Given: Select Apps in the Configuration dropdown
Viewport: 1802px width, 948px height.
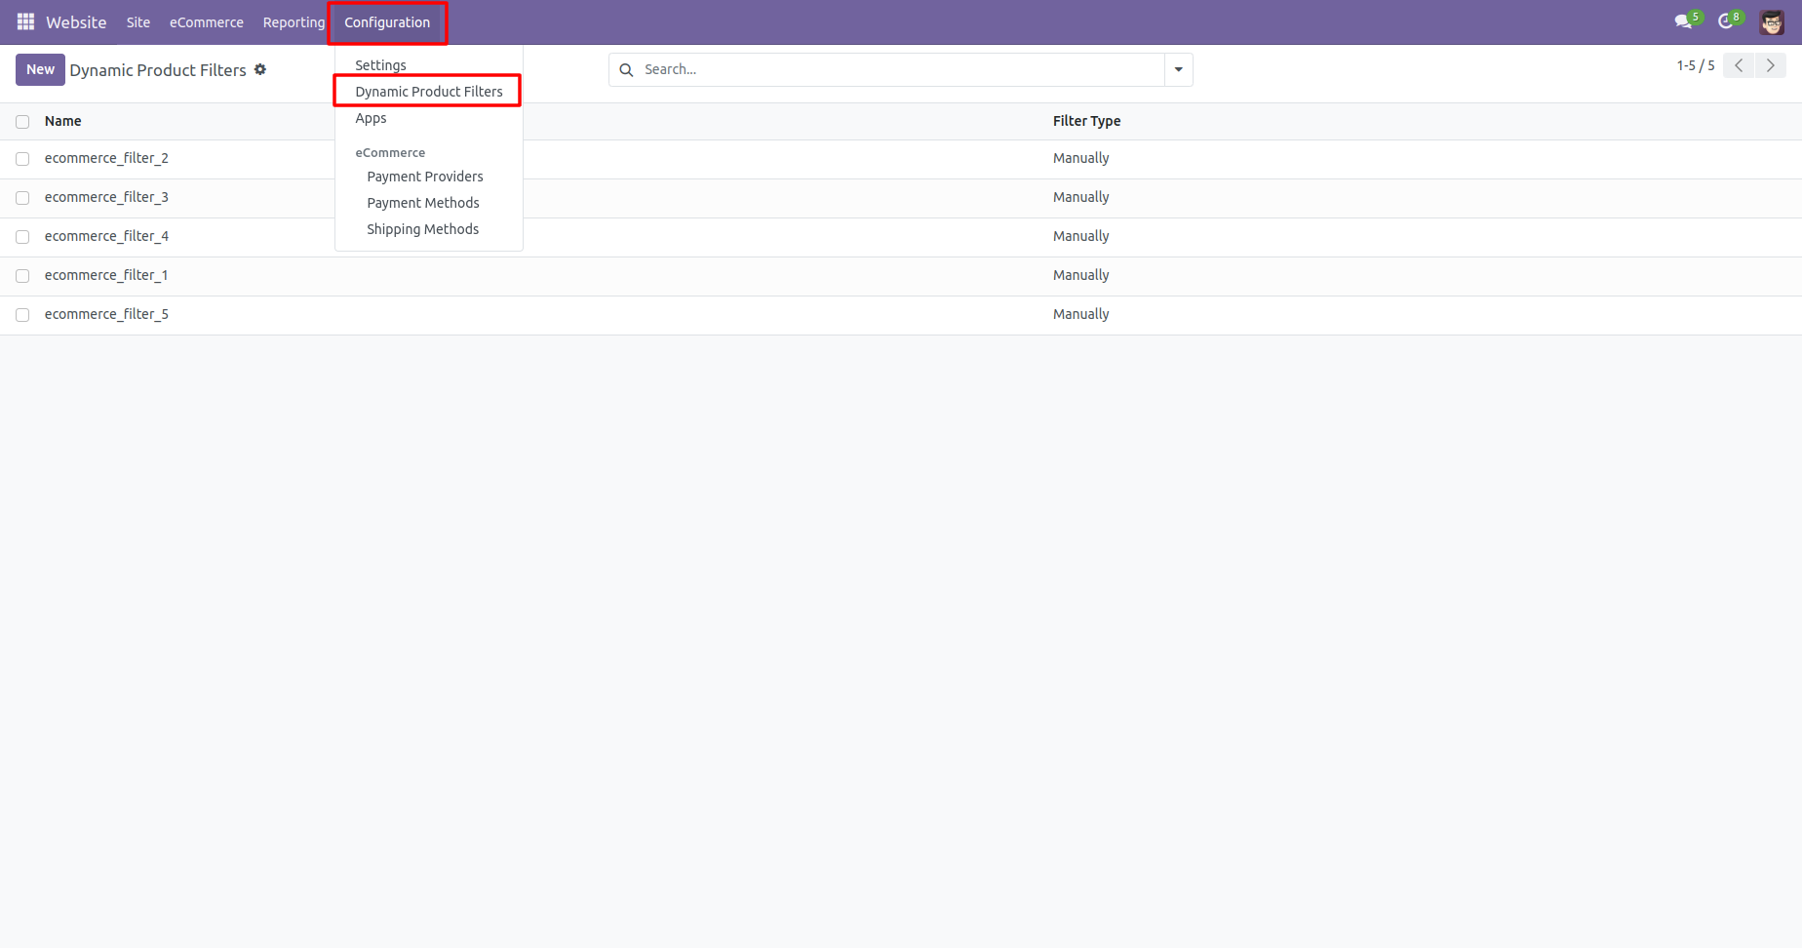Looking at the screenshot, I should [371, 118].
